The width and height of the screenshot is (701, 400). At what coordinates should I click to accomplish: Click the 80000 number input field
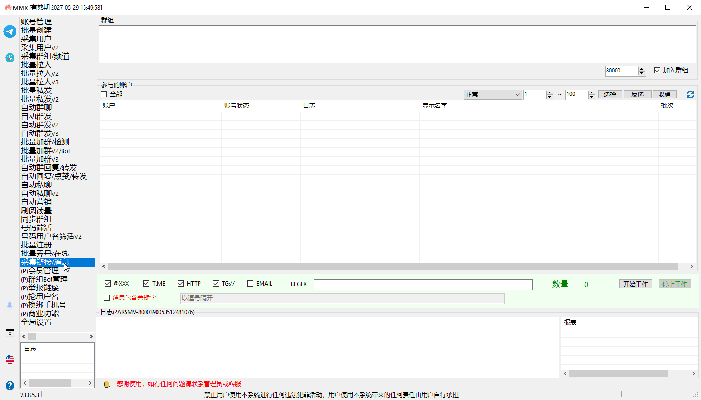pyautogui.click(x=621, y=71)
